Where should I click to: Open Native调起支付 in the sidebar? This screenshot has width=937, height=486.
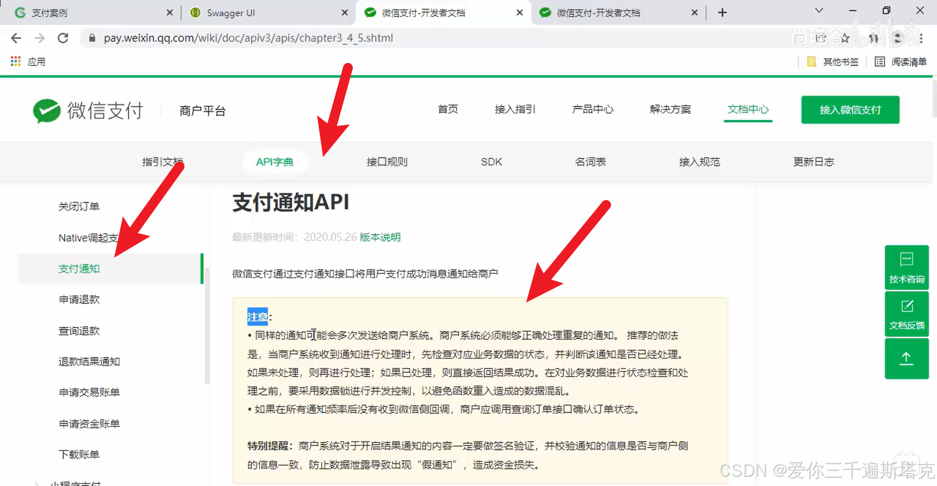[x=89, y=238]
